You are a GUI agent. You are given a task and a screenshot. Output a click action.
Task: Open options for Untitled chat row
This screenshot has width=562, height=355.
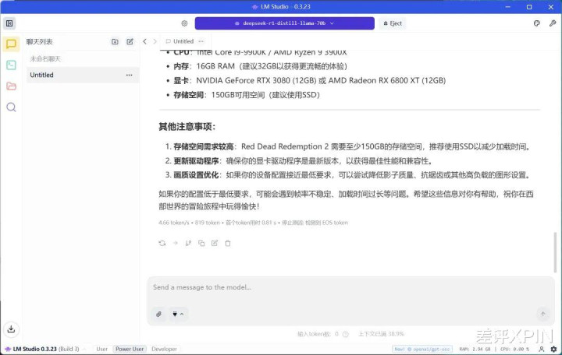point(129,75)
